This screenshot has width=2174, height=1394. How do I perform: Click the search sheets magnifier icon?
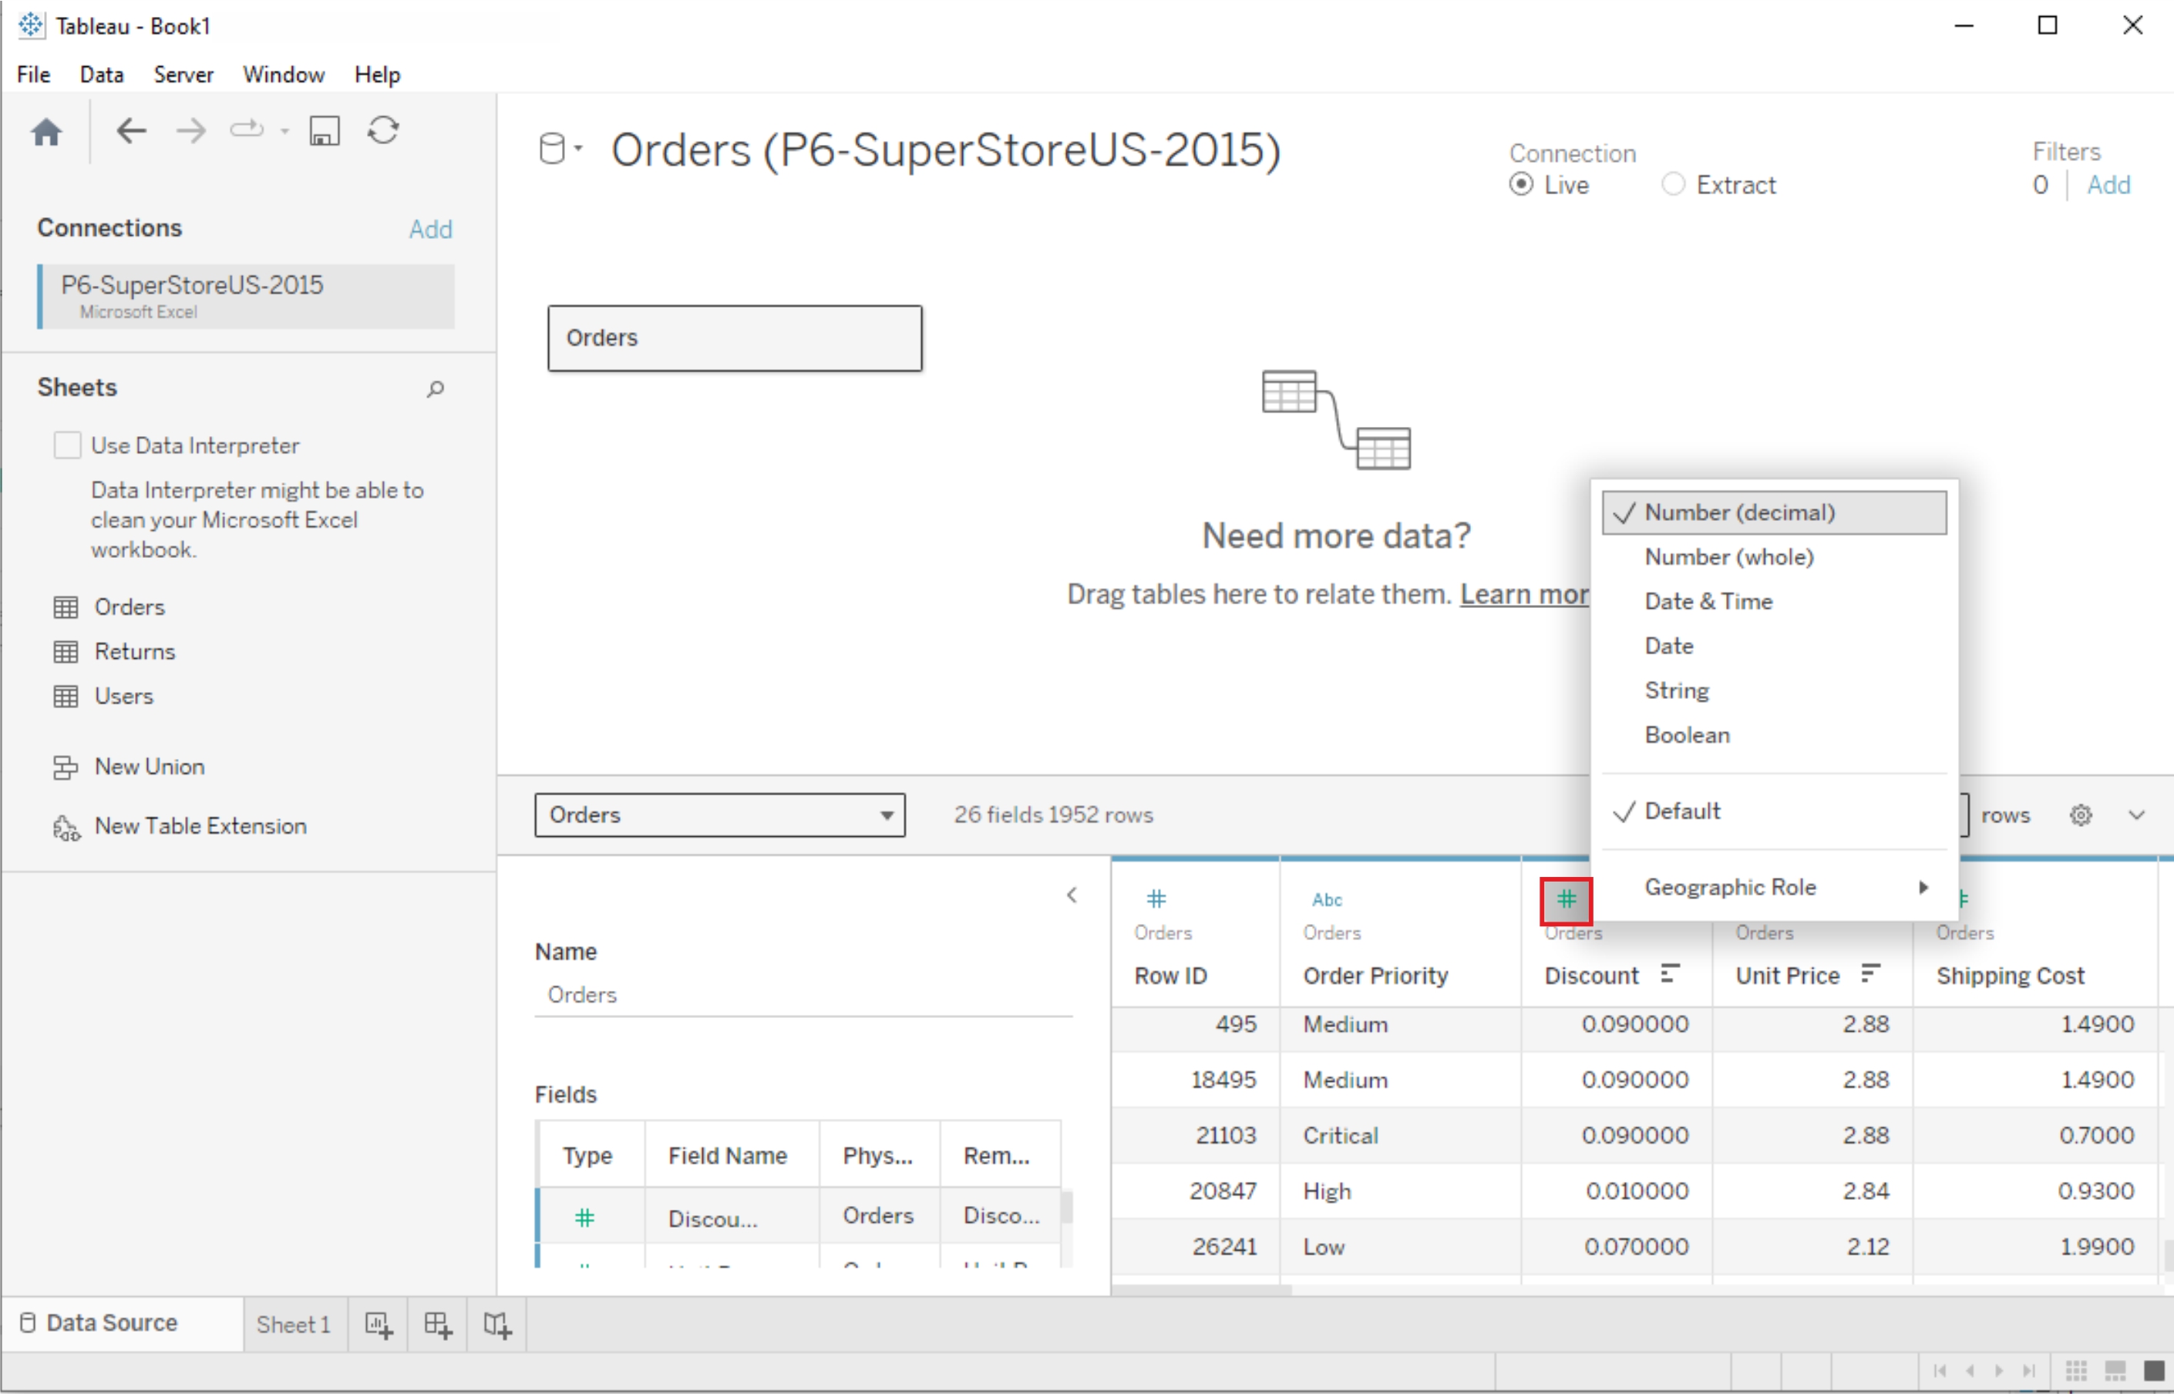(x=436, y=388)
